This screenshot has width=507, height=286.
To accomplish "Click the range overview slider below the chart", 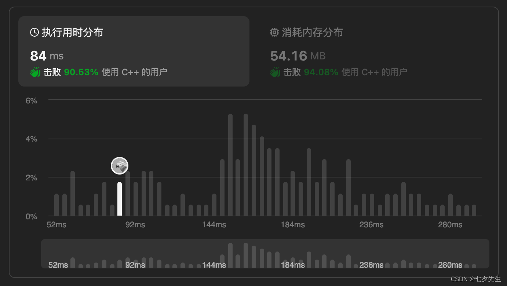I will pos(265,254).
